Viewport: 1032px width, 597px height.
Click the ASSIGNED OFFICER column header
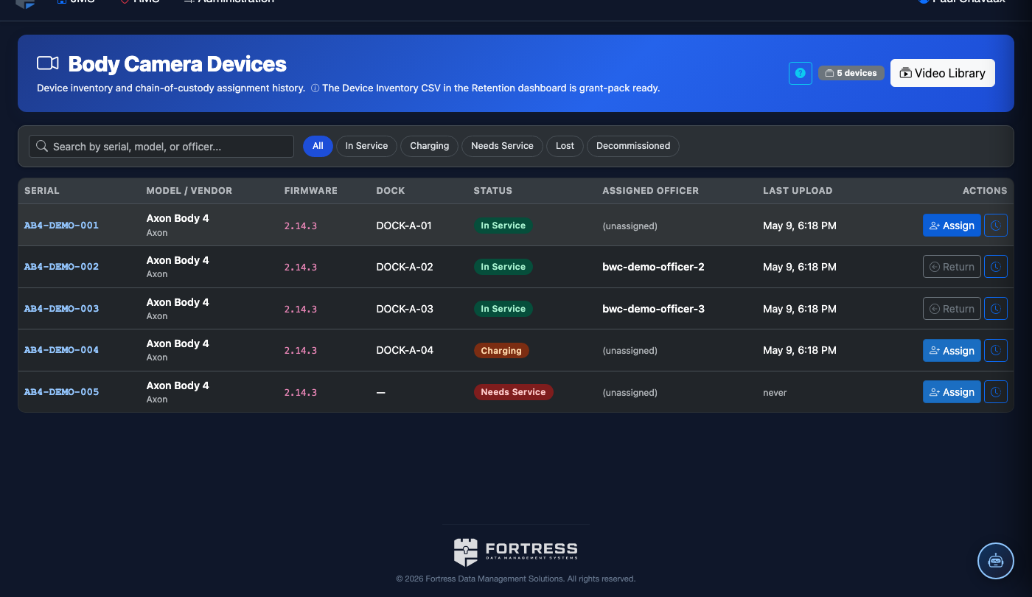(650, 191)
